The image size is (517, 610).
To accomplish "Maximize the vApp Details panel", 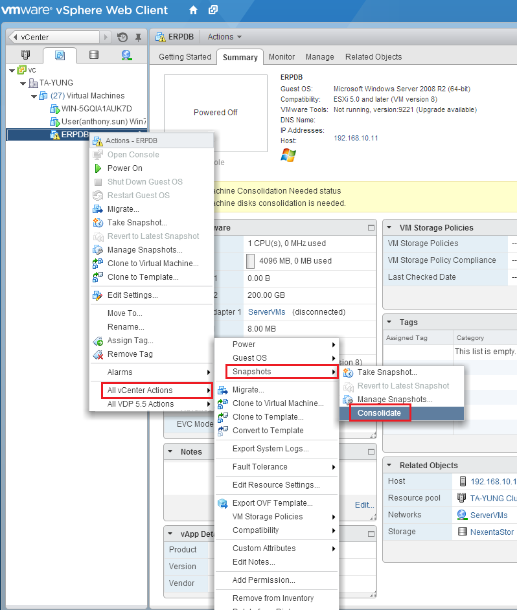I will [x=371, y=534].
